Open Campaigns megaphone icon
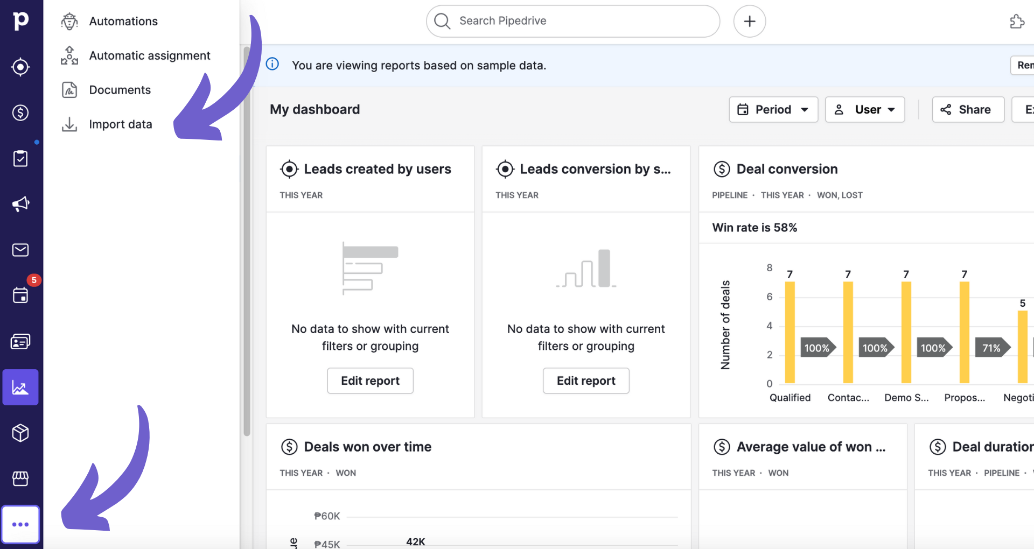This screenshot has width=1034, height=549. point(20,204)
